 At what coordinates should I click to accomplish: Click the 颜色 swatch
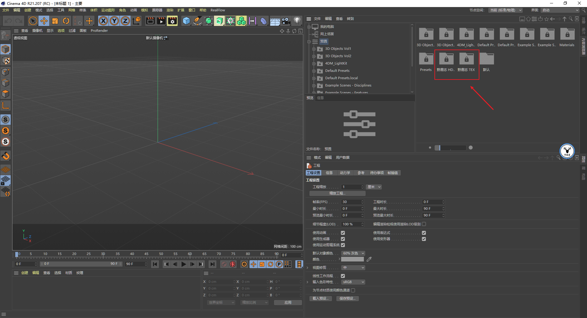[x=353, y=260]
